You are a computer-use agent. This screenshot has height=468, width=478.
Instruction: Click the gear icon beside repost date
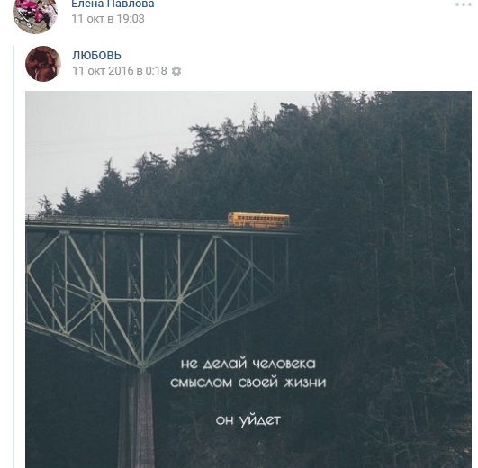click(x=176, y=71)
